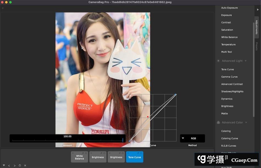This screenshot has width=261, height=168.
Task: Click the X icon in the bottom-left bar
Action: click(25, 166)
